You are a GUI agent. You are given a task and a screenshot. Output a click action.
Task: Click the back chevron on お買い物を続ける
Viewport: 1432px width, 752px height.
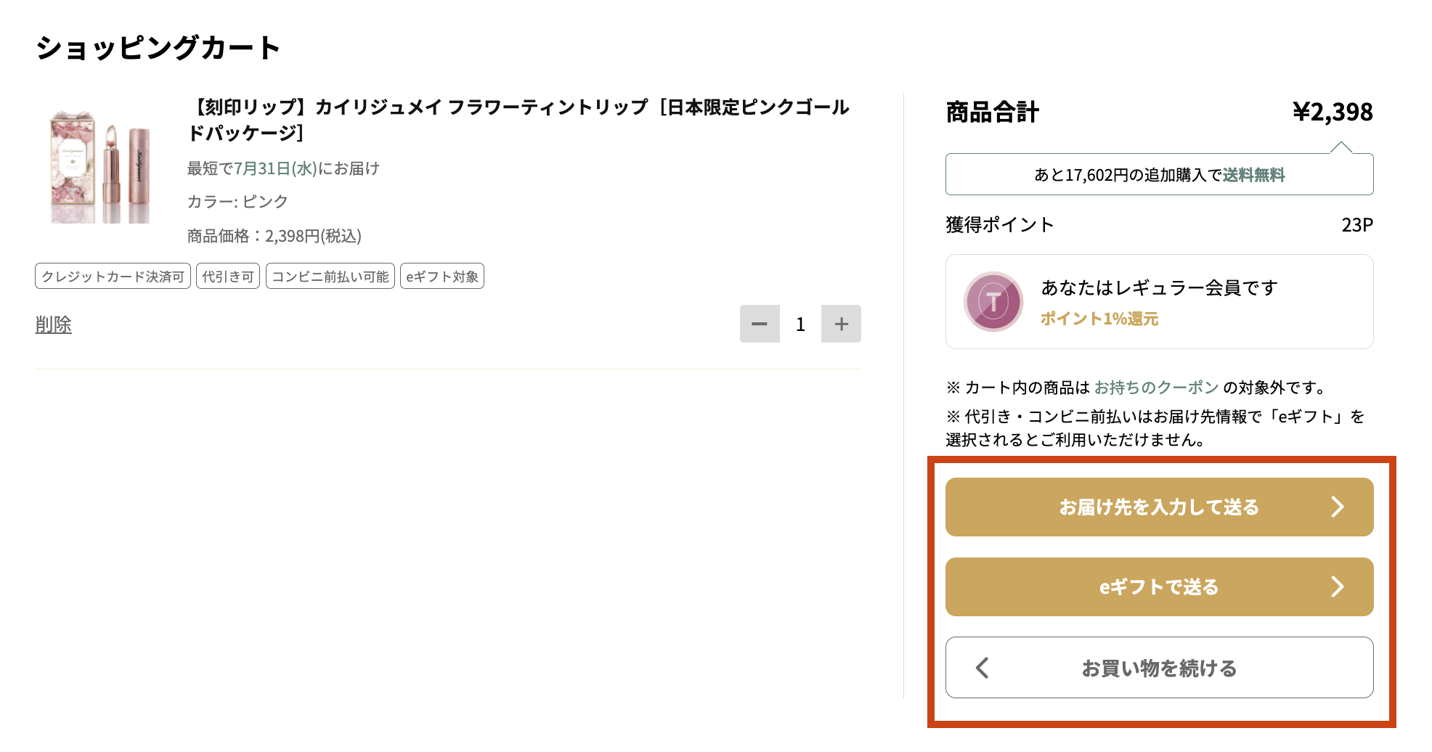[x=982, y=668]
